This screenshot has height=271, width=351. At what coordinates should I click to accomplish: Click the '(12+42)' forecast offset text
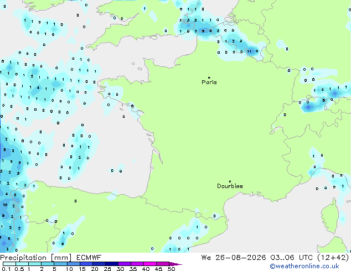click(333, 258)
